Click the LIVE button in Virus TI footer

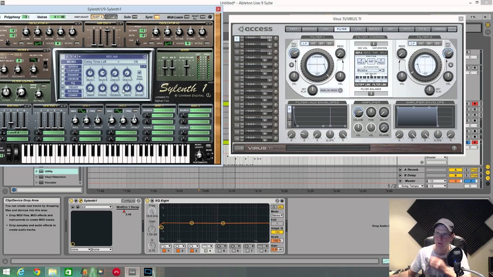[x=239, y=148]
